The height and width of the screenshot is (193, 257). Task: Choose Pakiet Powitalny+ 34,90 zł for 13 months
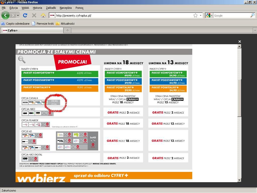coord(168,89)
